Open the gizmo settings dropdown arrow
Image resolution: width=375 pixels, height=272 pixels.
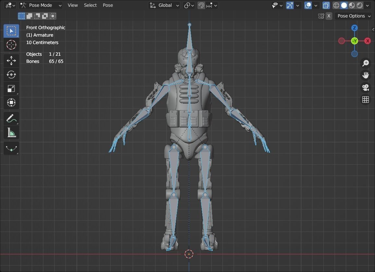298,5
